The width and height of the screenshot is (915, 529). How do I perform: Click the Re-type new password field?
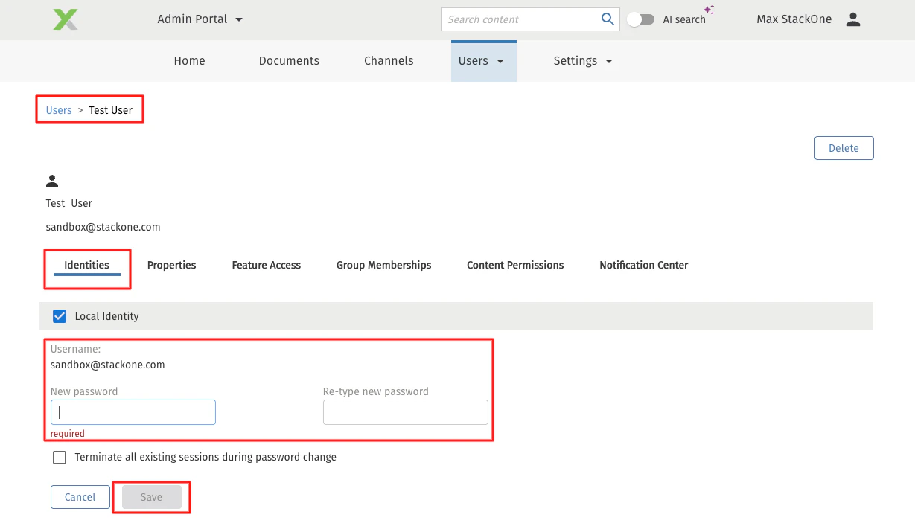[x=405, y=411]
